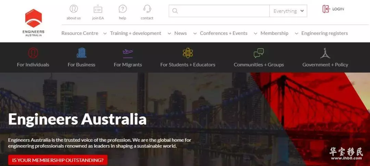This screenshot has height=166, width=370.
Task: Click the help text link
Action: (x=122, y=18)
